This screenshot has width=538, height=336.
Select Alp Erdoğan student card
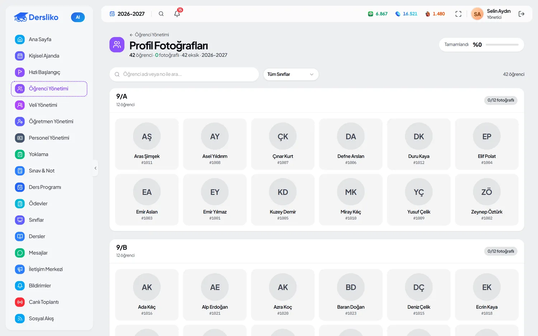[215, 295]
